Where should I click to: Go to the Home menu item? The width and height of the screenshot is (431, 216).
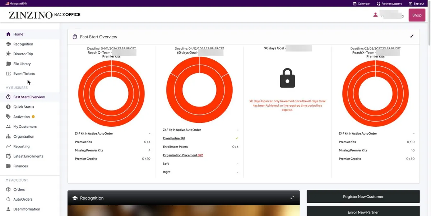coord(30,34)
